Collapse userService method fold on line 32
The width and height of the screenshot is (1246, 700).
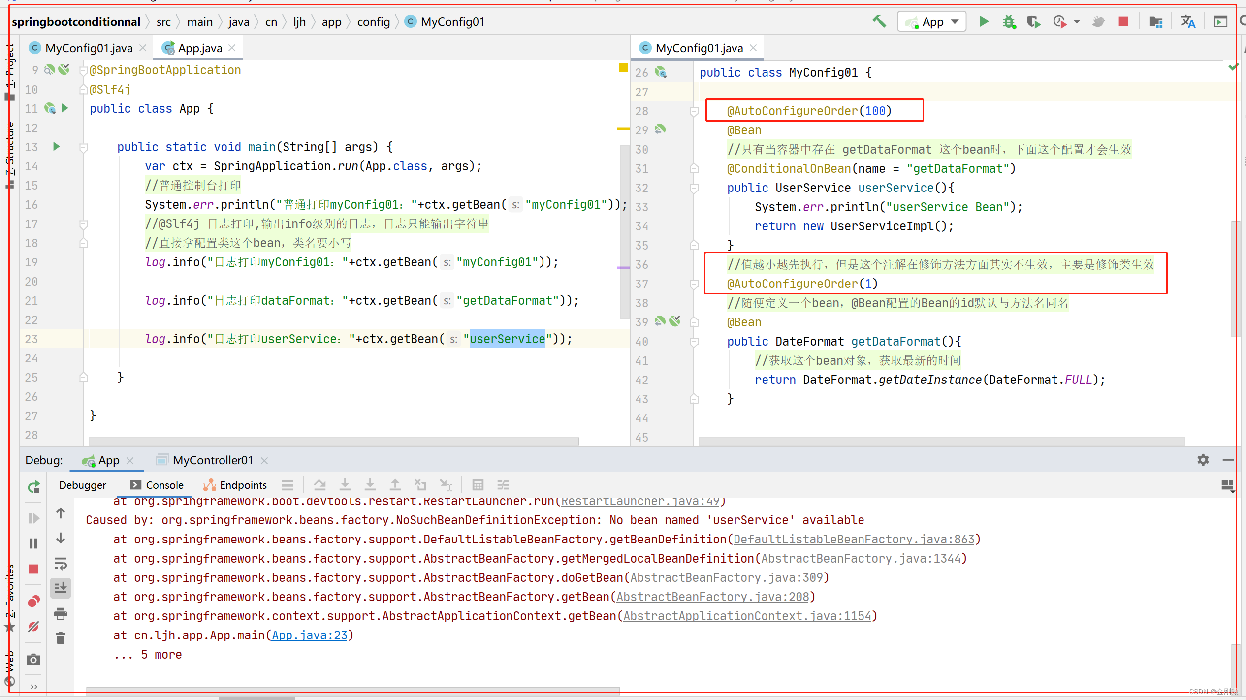tap(694, 188)
